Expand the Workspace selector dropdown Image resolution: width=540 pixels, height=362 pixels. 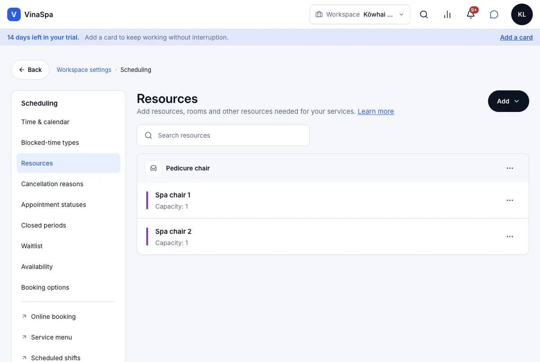point(360,14)
